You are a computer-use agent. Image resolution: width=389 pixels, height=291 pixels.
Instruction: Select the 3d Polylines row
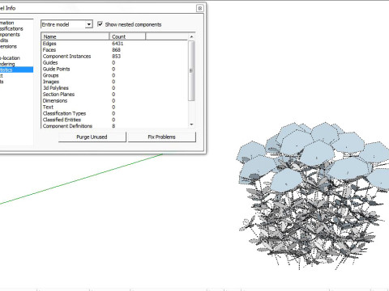pos(114,88)
